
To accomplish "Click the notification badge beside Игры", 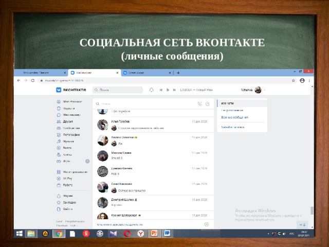I will (x=87, y=161).
